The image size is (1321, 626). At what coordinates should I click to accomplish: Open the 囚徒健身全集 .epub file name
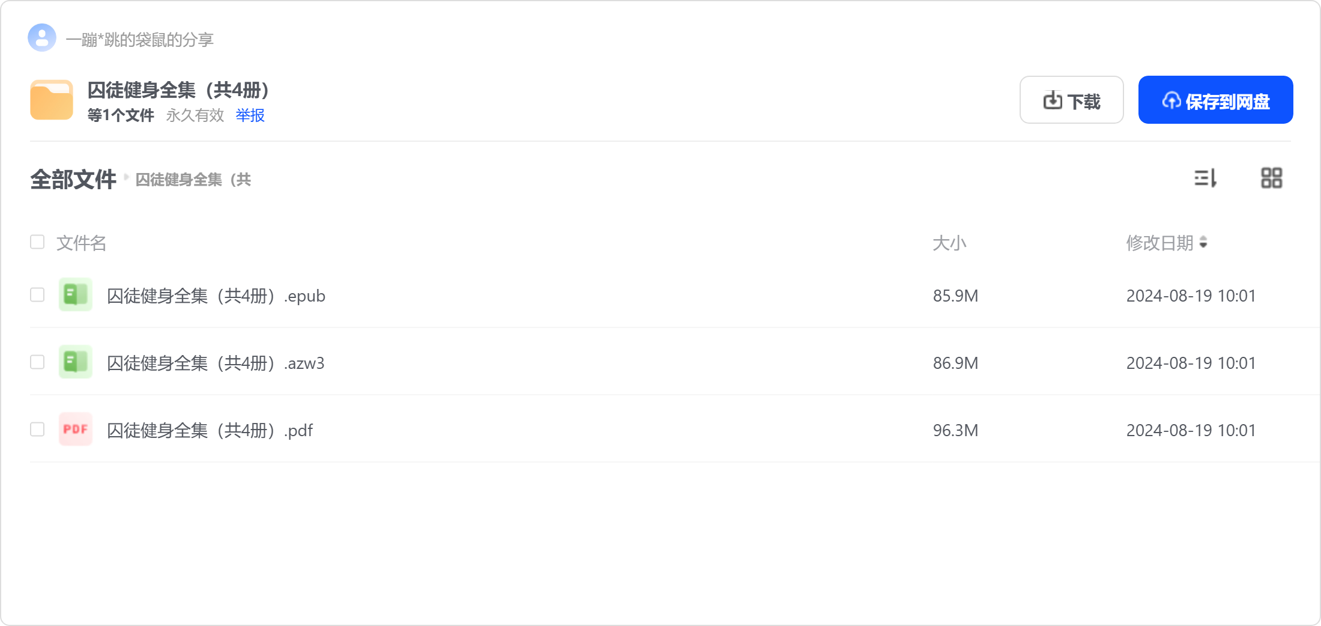[216, 296]
